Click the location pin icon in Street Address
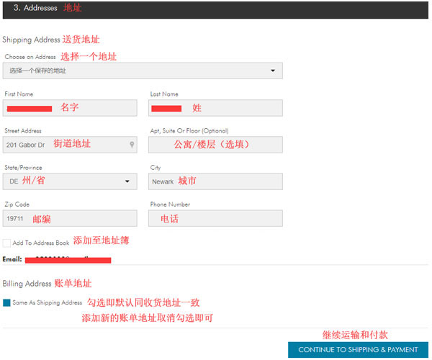Viewport: 432px width, 360px height. [x=132, y=145]
